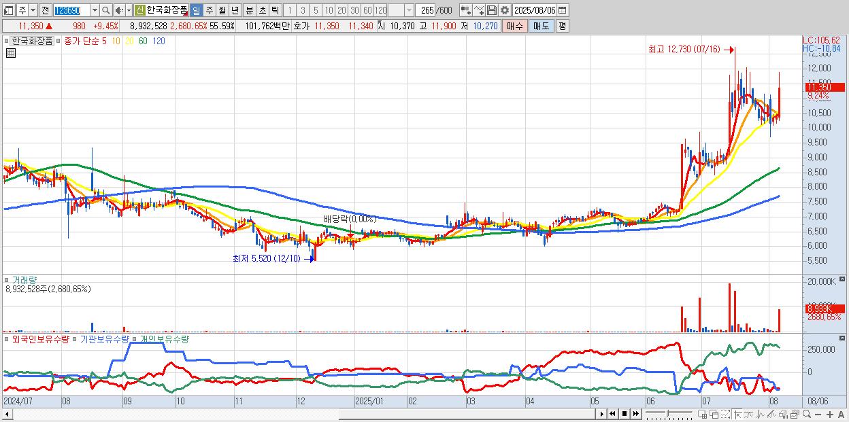Click the dashed chart range icon at bottom
This screenshot has width=849, height=422.
click(726, 414)
